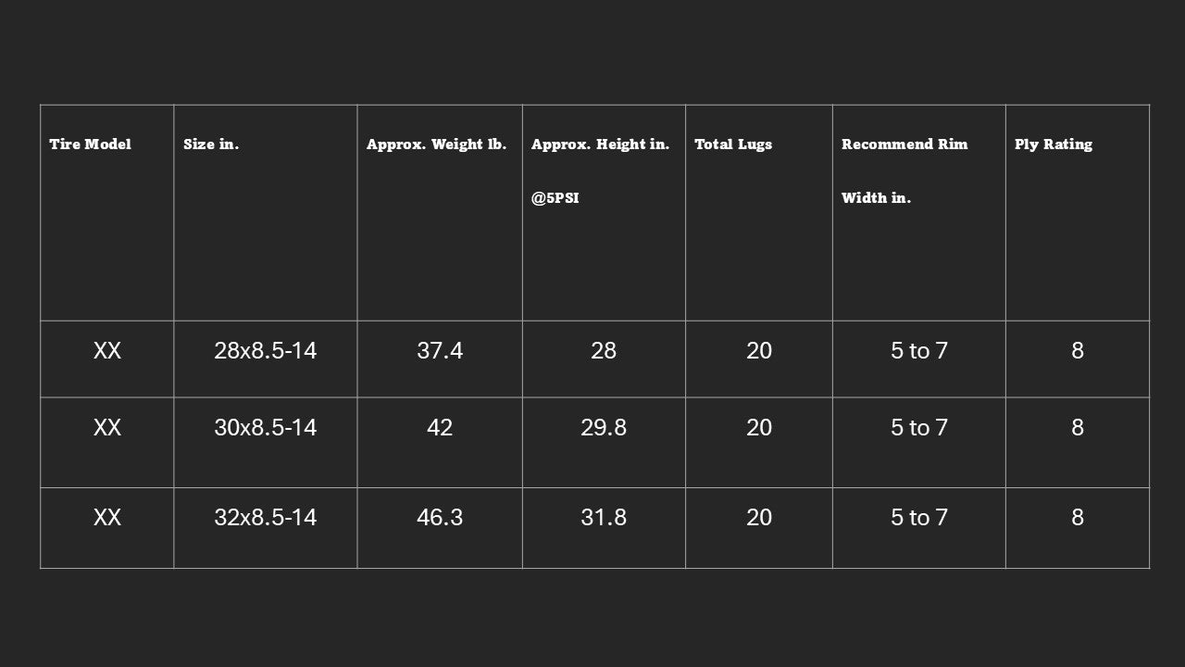Click the 37.4 weight value
The height and width of the screenshot is (667, 1185).
(x=440, y=351)
